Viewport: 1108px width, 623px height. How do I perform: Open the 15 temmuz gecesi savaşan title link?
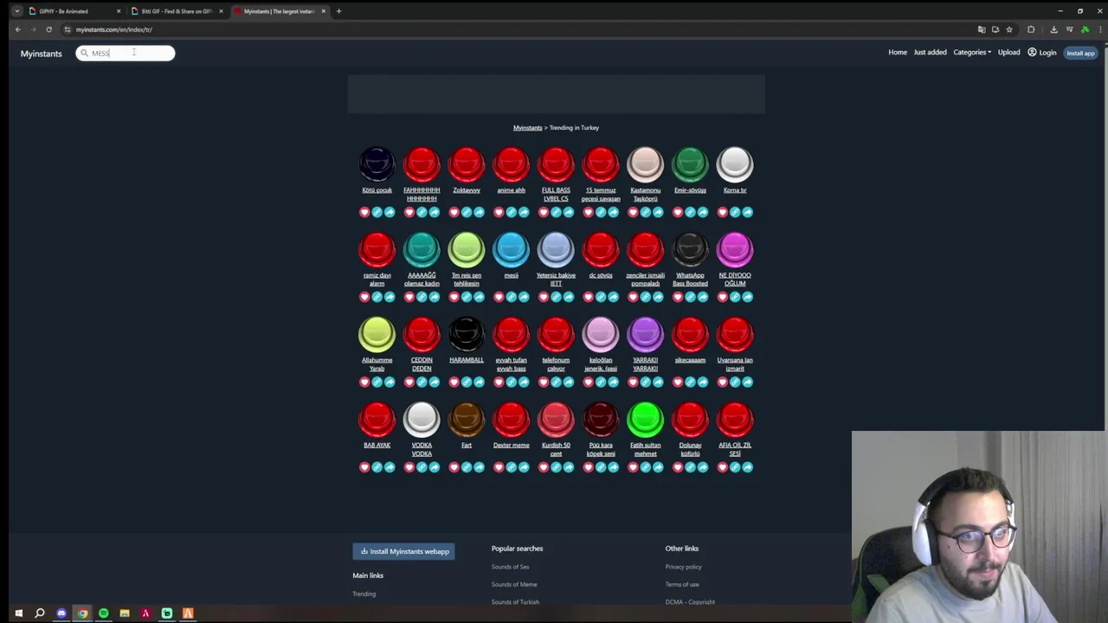(x=601, y=195)
